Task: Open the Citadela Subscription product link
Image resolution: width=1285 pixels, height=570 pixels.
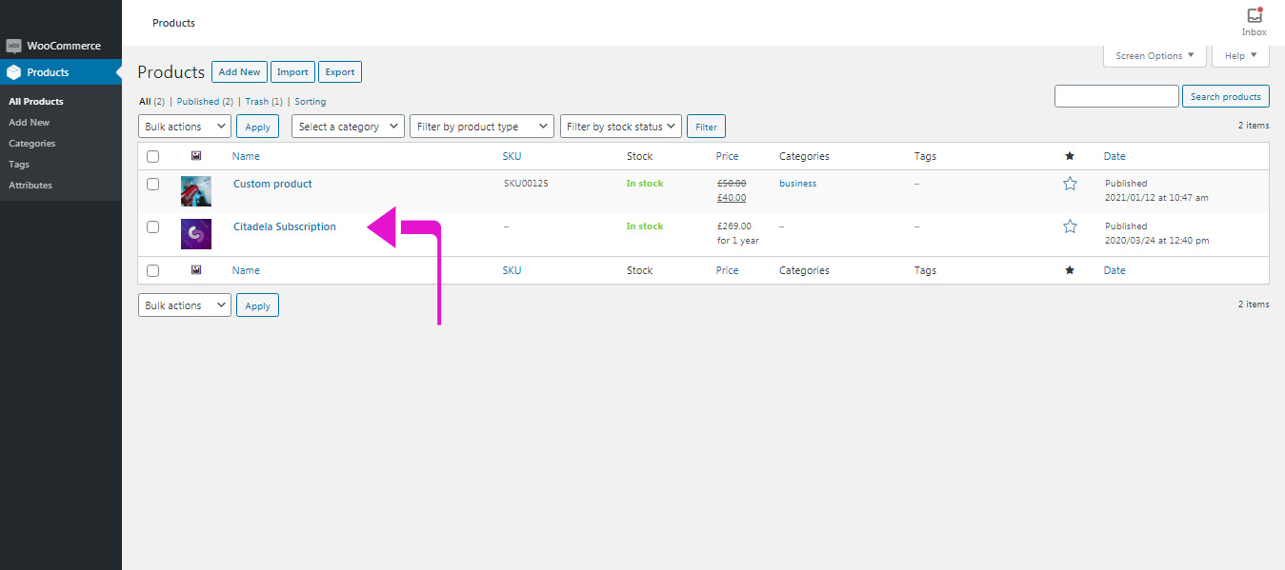Action: [285, 226]
